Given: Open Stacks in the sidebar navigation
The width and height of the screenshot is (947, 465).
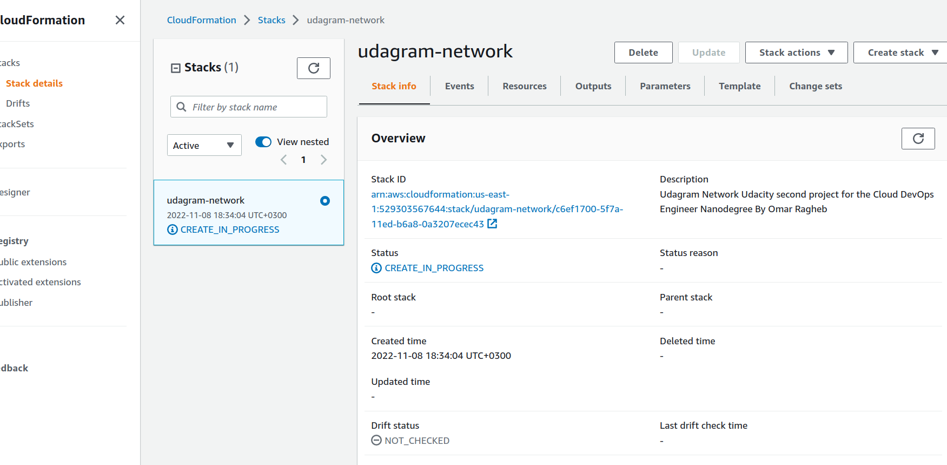Looking at the screenshot, I should point(10,63).
